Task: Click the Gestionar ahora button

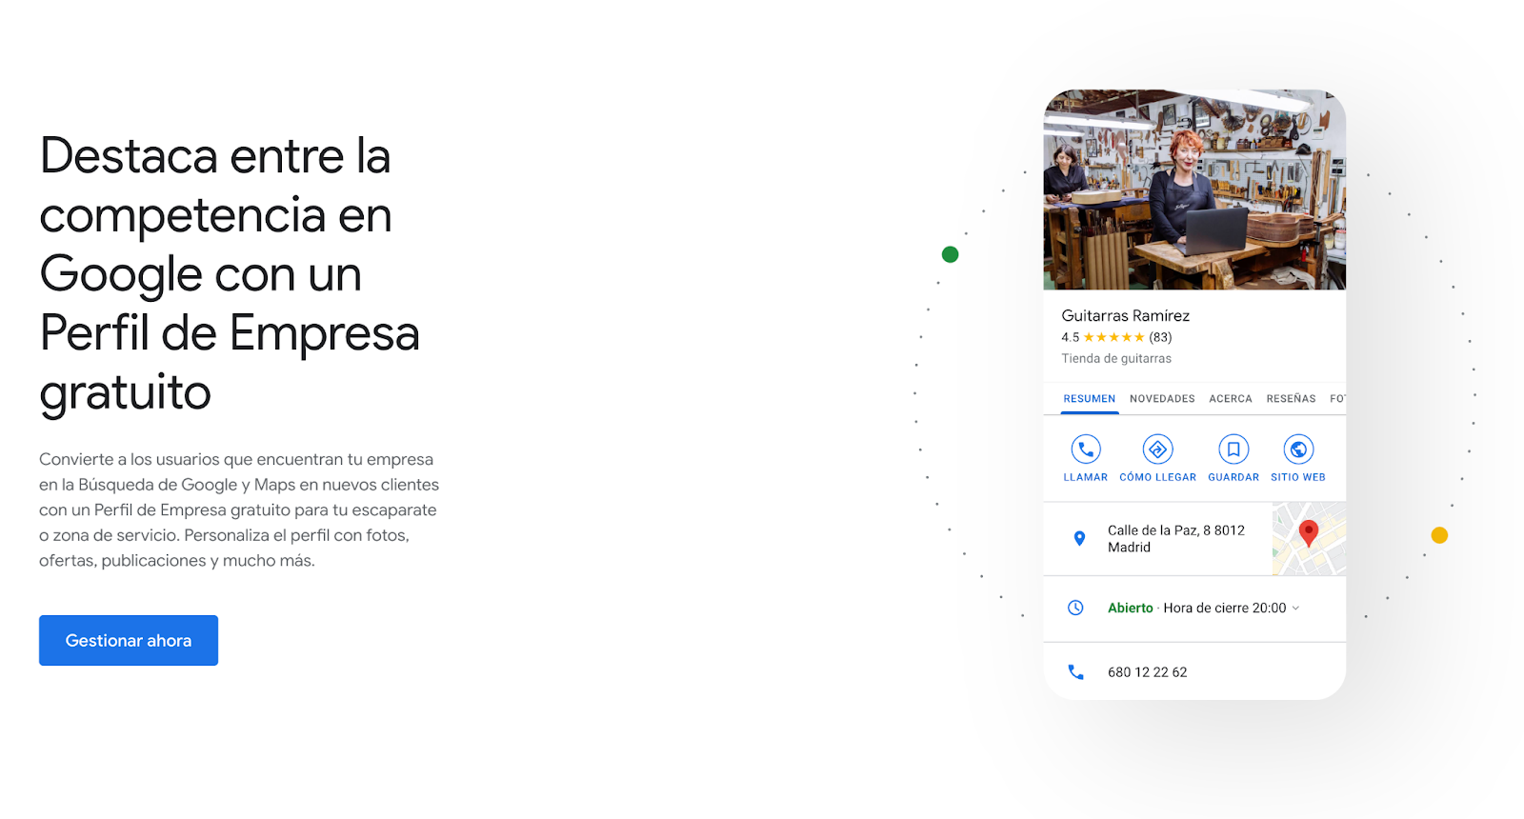Action: pos(129,640)
